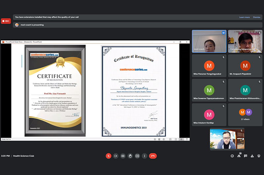Image resolution: width=264 pixels, height=175 pixels.
Task: Click the previous slide arrow in slideshow bar
Action: tap(155, 139)
